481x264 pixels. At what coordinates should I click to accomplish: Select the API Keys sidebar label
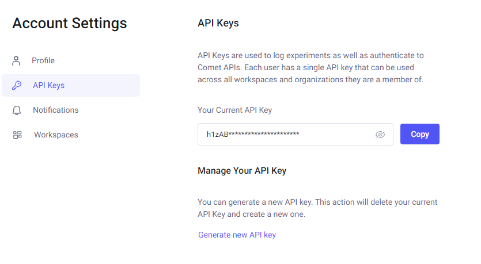[x=49, y=86]
